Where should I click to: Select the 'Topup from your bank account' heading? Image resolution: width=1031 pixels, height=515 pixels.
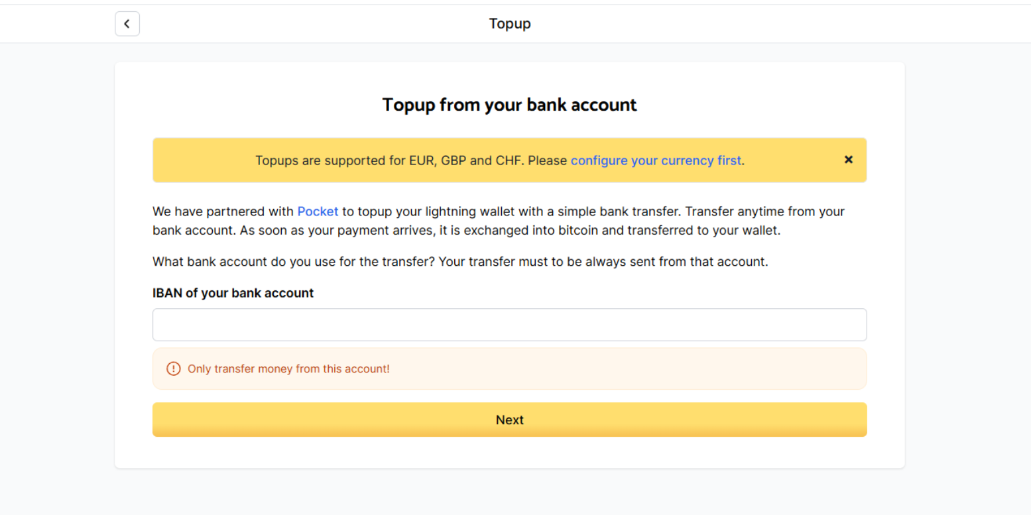click(x=509, y=105)
